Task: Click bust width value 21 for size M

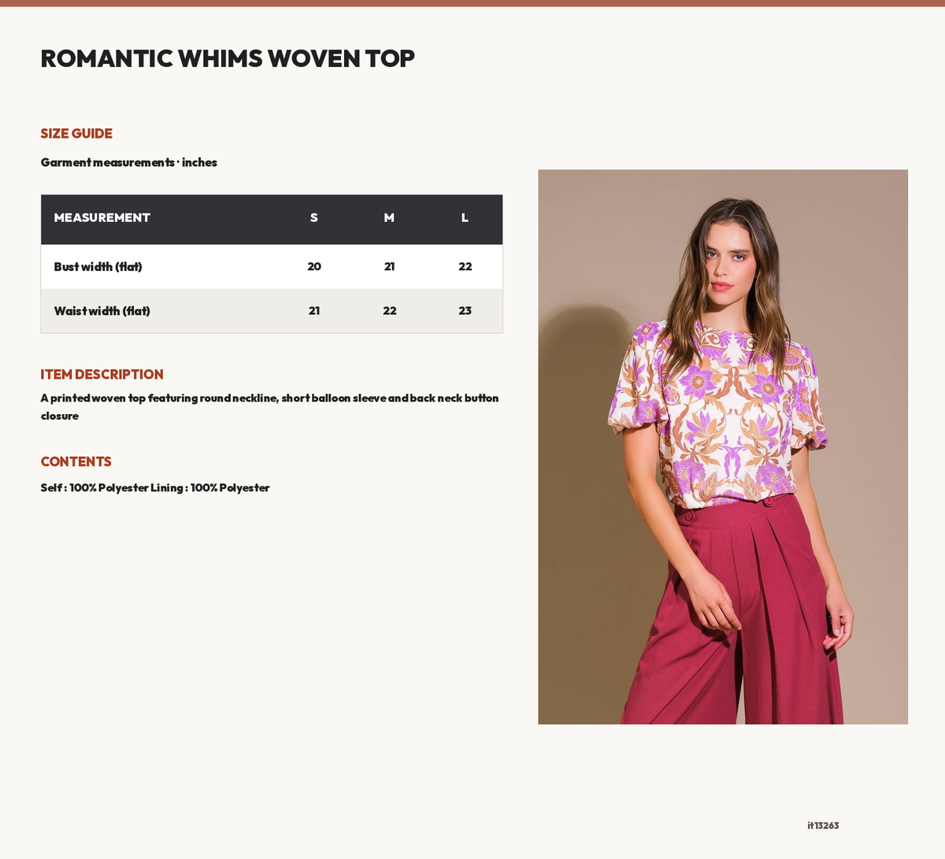Action: coord(389,267)
